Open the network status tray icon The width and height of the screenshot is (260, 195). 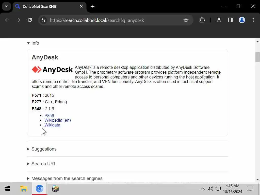(x=218, y=189)
